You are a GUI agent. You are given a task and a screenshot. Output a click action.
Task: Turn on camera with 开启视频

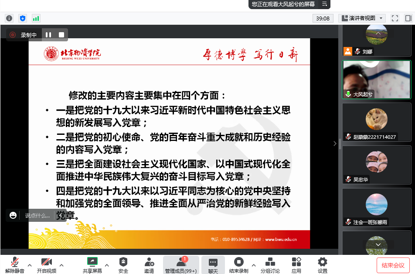47,265
